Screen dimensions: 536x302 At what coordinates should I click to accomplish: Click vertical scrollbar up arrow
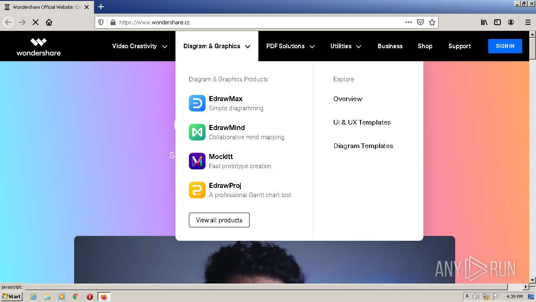[x=533, y=34]
